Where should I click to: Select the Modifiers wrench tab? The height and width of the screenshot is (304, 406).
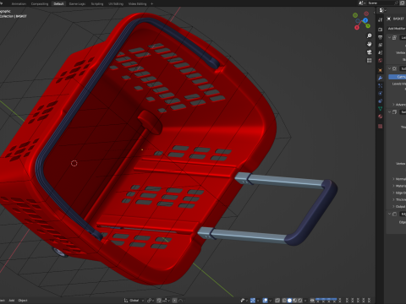381,78
